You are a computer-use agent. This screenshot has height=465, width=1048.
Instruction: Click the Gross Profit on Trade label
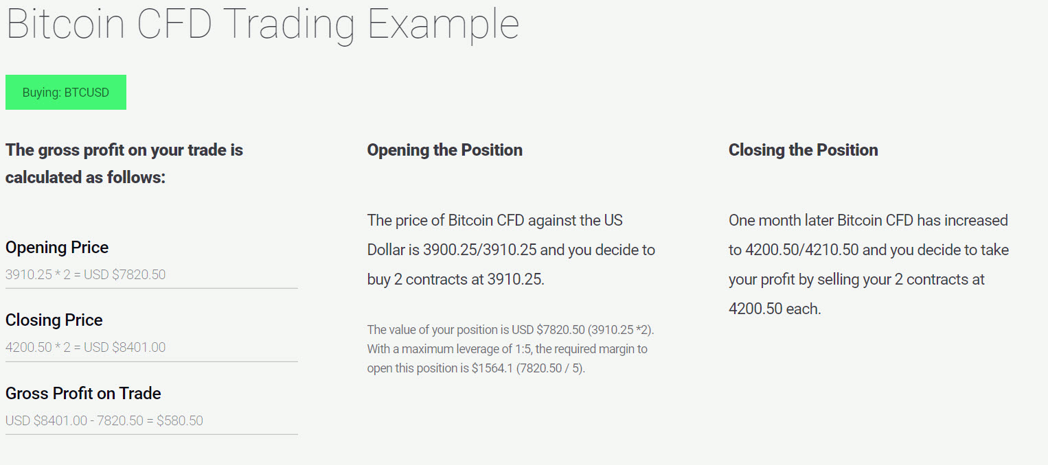(x=83, y=393)
